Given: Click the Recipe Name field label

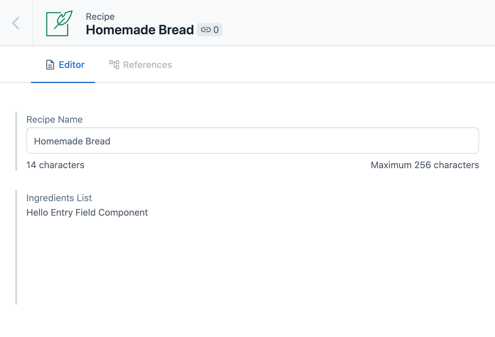Looking at the screenshot, I should (54, 119).
